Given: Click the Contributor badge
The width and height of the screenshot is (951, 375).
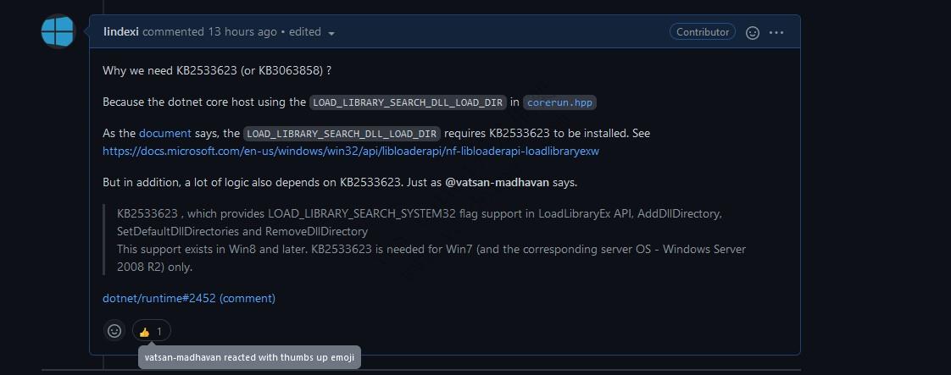Looking at the screenshot, I should pos(703,32).
